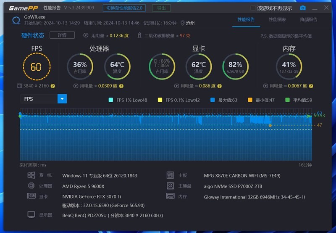Click help icon next to 0.0309 度
Screen dimensions: 336x233
[121, 86]
